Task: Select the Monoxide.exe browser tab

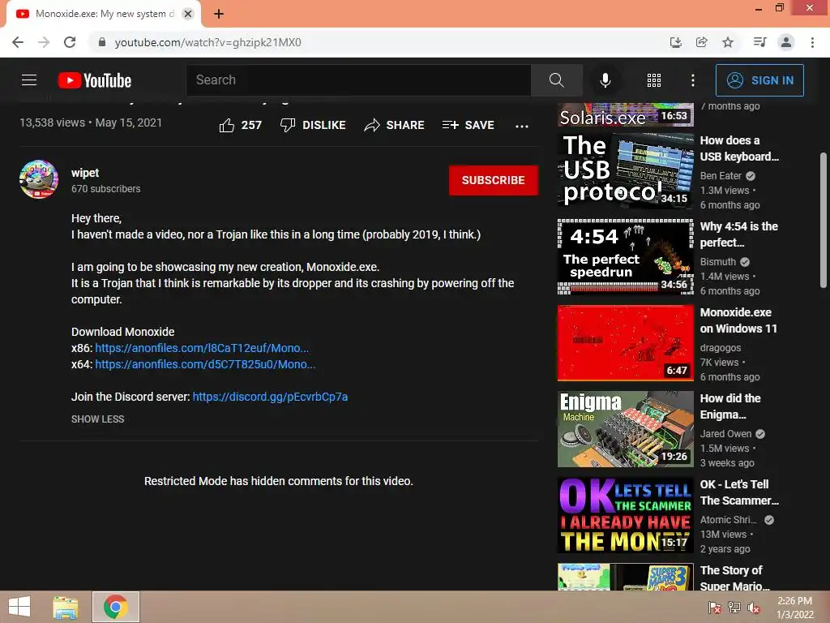Action: [x=104, y=15]
